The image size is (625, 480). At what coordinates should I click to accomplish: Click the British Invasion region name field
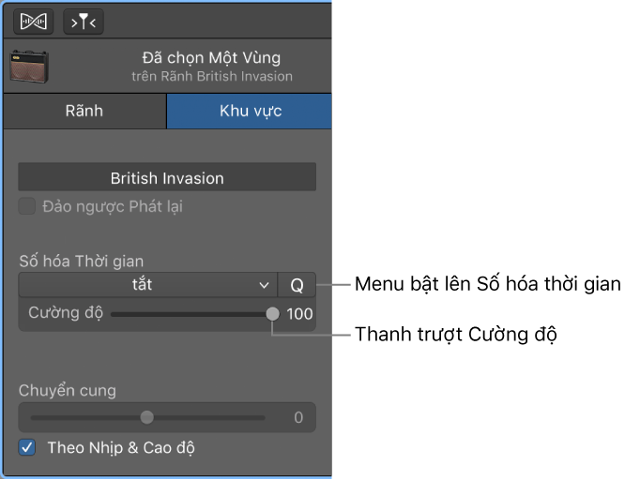click(167, 177)
